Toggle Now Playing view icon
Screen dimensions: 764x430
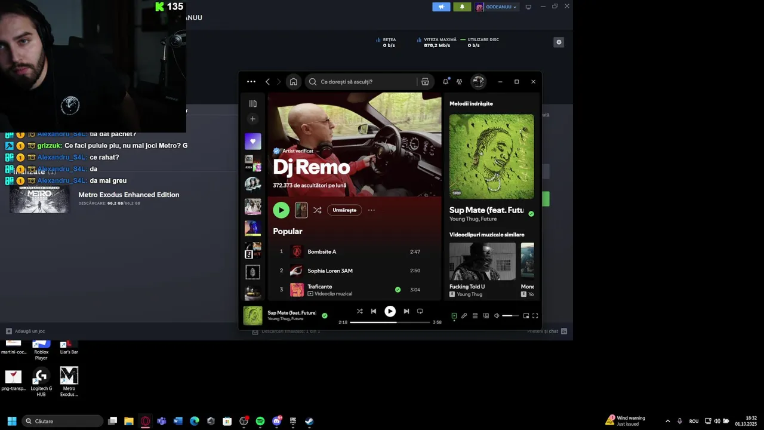(x=454, y=316)
